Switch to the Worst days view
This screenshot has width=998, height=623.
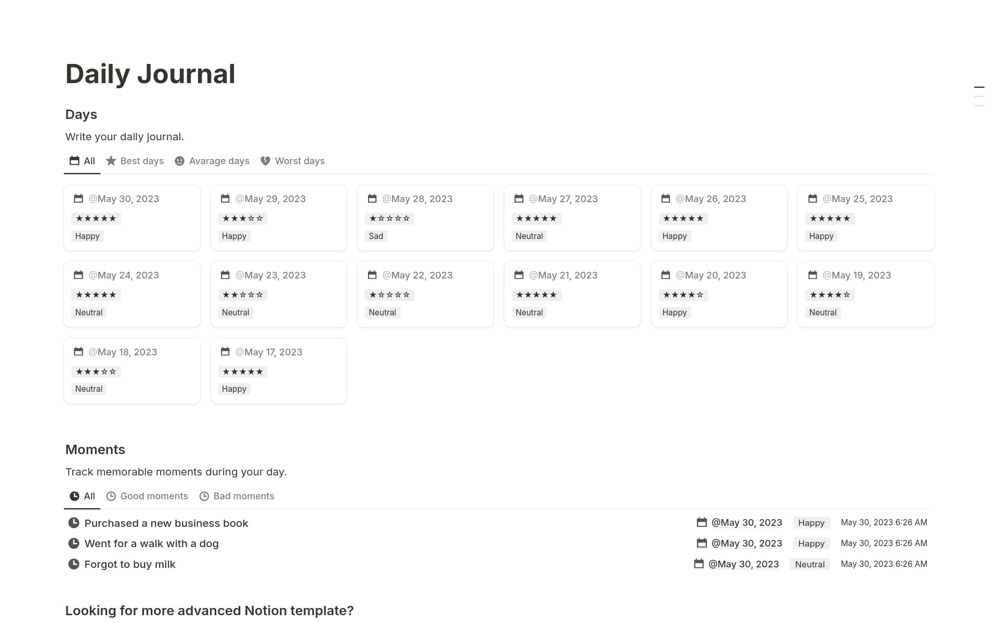tap(299, 161)
